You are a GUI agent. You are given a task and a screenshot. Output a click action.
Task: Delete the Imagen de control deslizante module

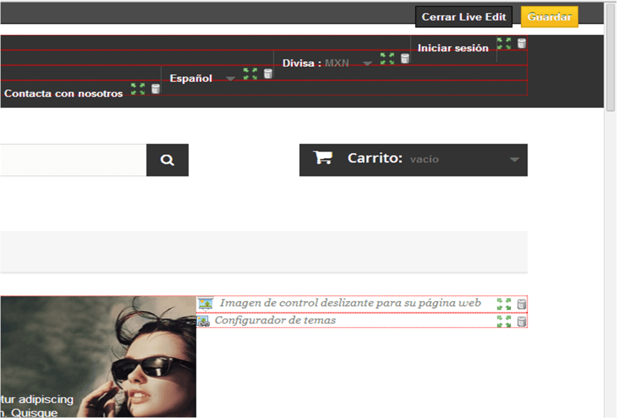[x=522, y=304]
